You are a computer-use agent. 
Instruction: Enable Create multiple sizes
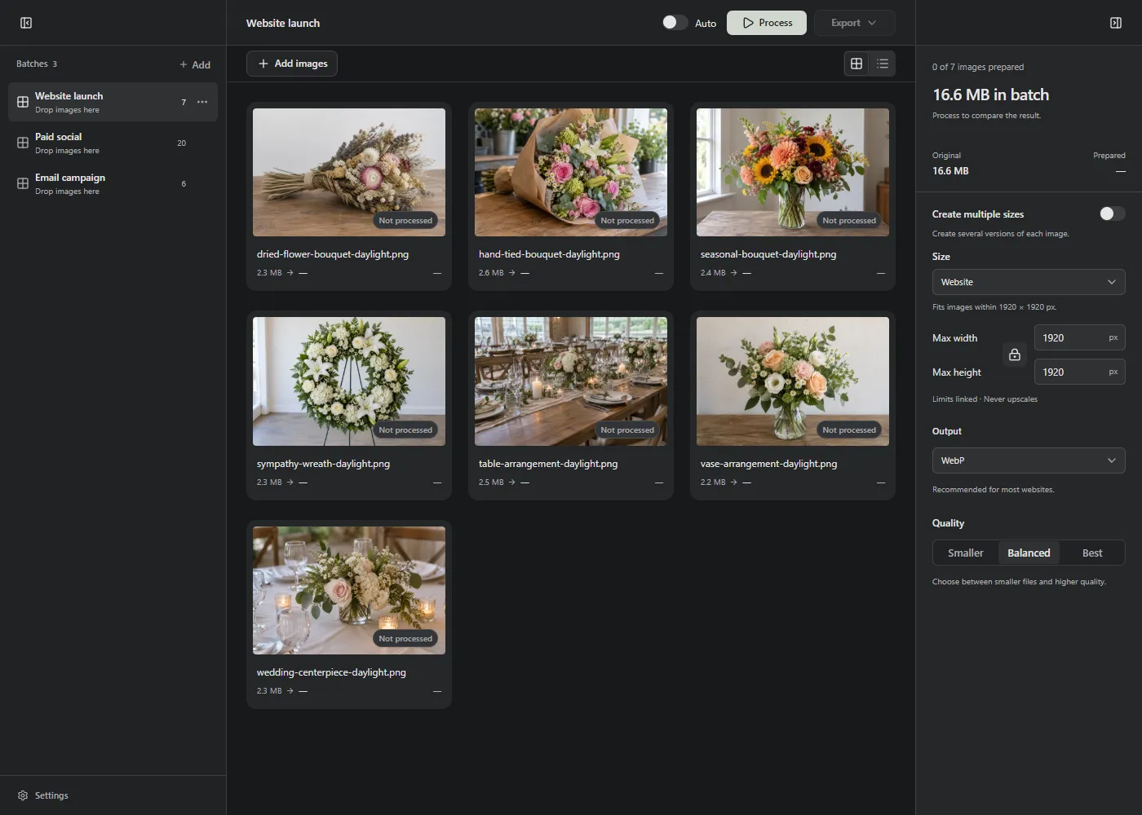pos(1112,214)
